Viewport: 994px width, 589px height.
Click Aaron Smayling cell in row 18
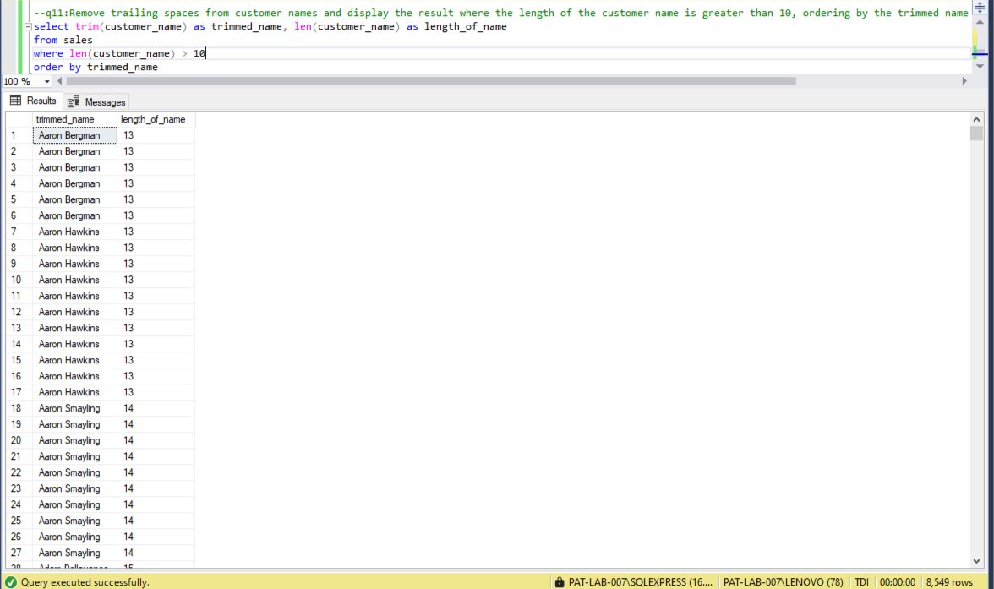74,408
